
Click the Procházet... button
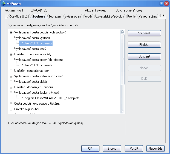click(x=144, y=33)
